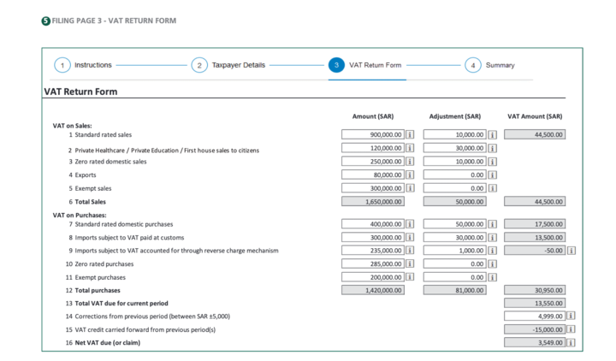Click info icon next to Net VAT due
The image size is (616, 361).
coord(572,343)
